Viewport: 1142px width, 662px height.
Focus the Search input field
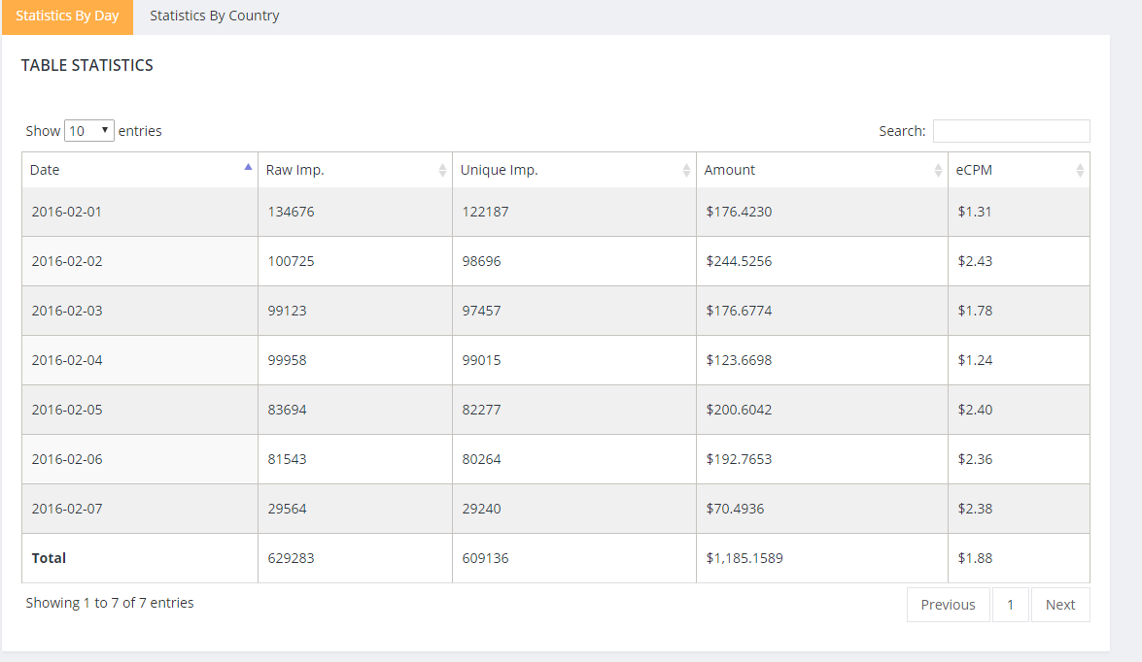click(1011, 131)
